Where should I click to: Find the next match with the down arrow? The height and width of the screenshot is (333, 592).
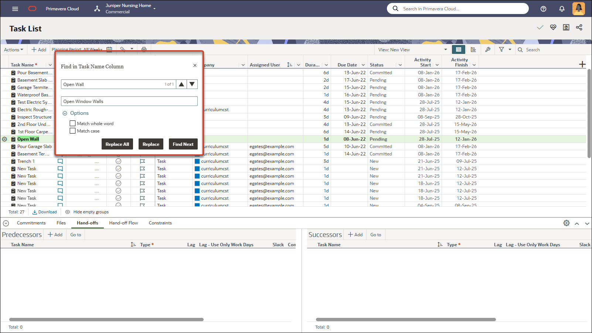click(x=192, y=84)
